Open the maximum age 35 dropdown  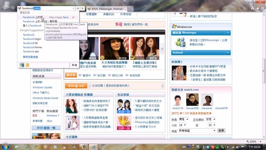click(x=212, y=125)
